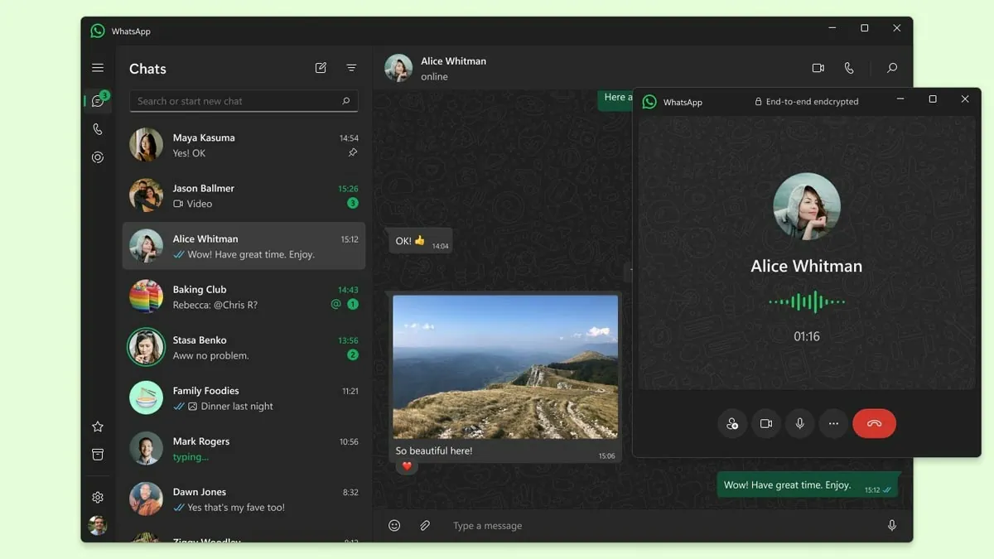The width and height of the screenshot is (994, 559).
Task: Click WhatsApp logo in main title bar
Action: (x=98, y=31)
